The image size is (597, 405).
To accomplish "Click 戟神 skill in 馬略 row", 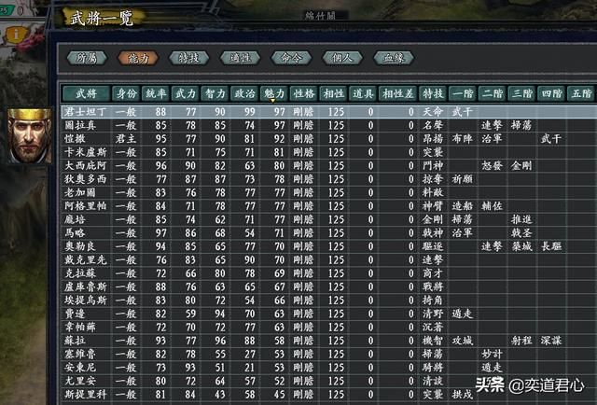I will click(x=433, y=232).
